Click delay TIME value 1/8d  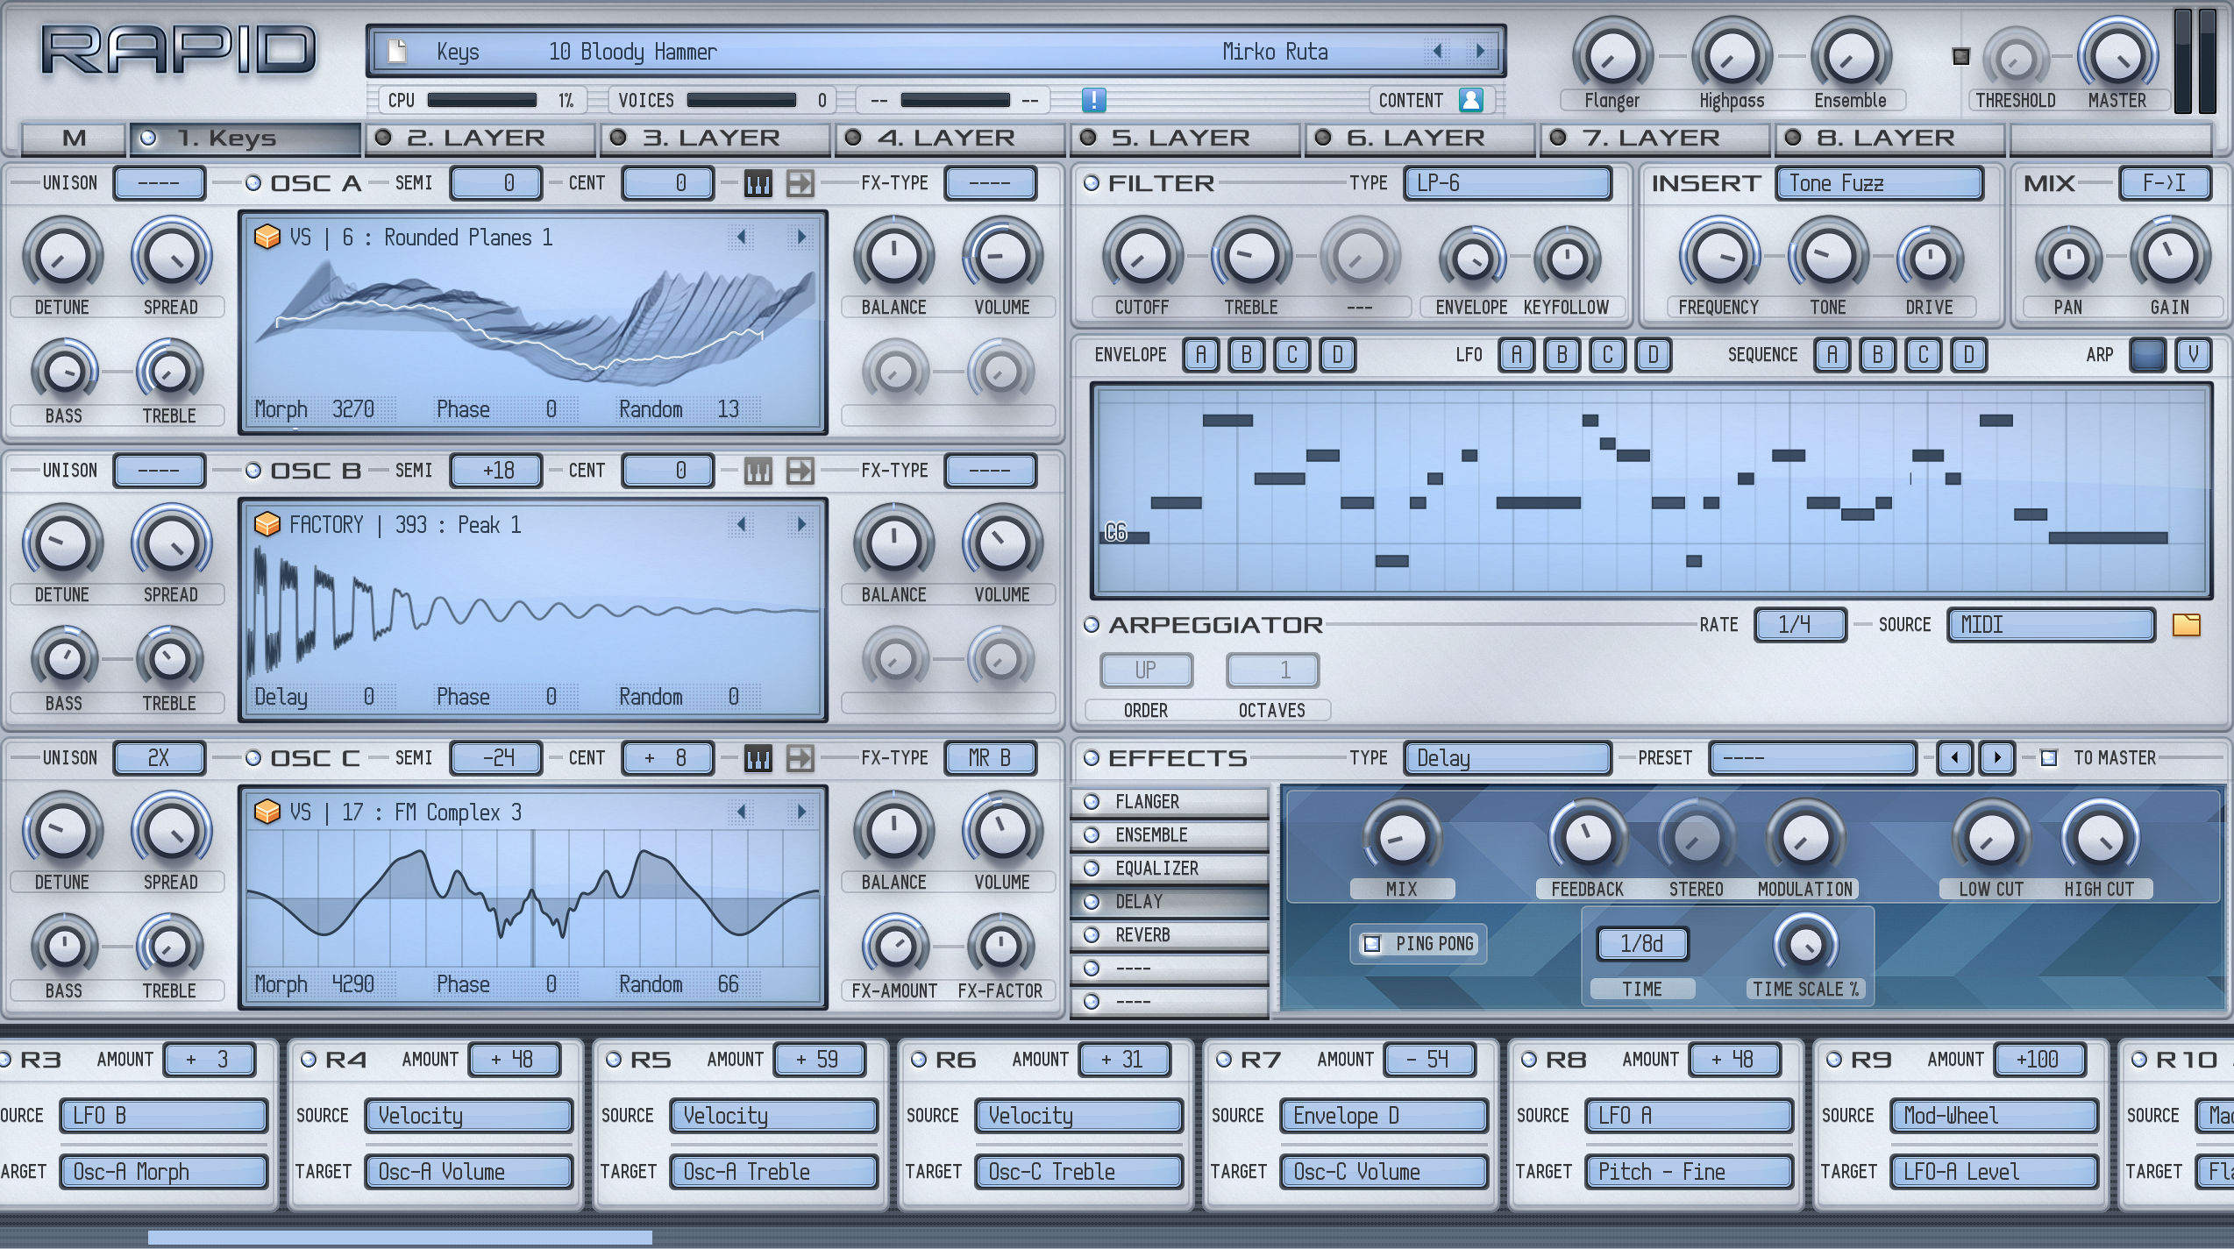pyautogui.click(x=1642, y=944)
